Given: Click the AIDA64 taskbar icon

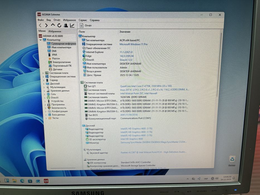Looking at the screenshot, I should click(x=46, y=181).
